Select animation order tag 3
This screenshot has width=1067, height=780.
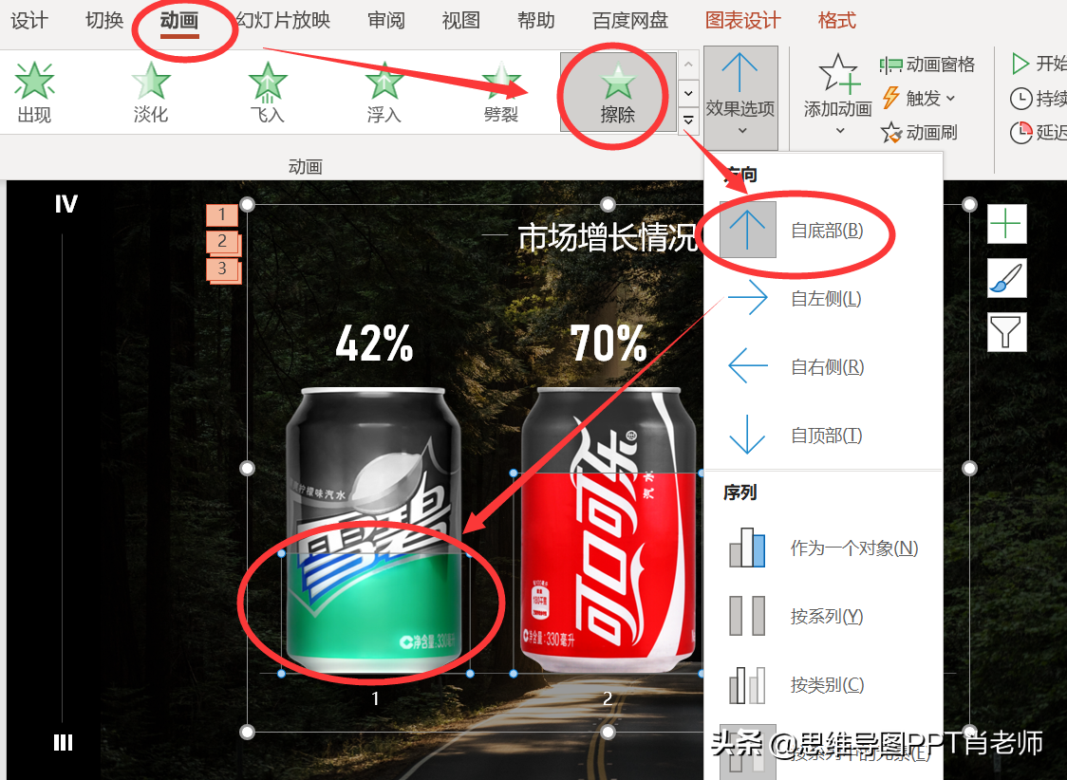tap(222, 269)
